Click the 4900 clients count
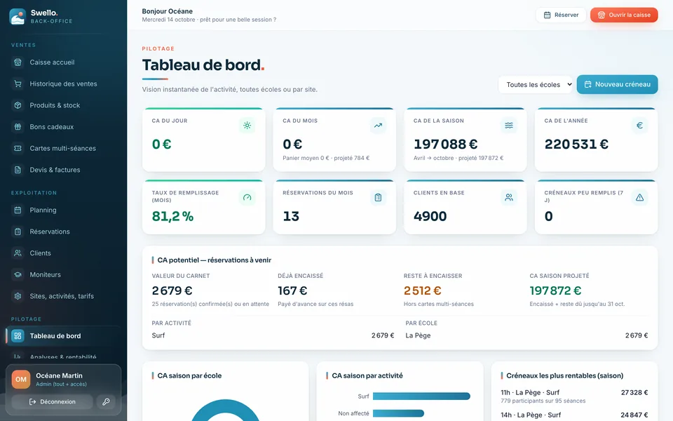The width and height of the screenshot is (673, 421). pos(430,216)
